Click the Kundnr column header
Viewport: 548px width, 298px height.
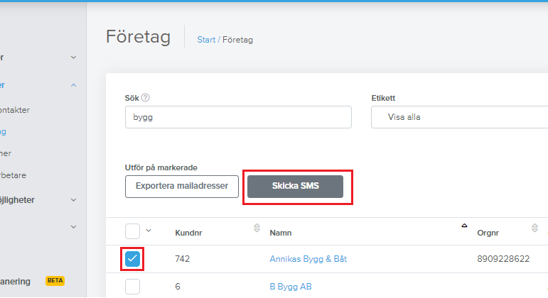point(188,233)
